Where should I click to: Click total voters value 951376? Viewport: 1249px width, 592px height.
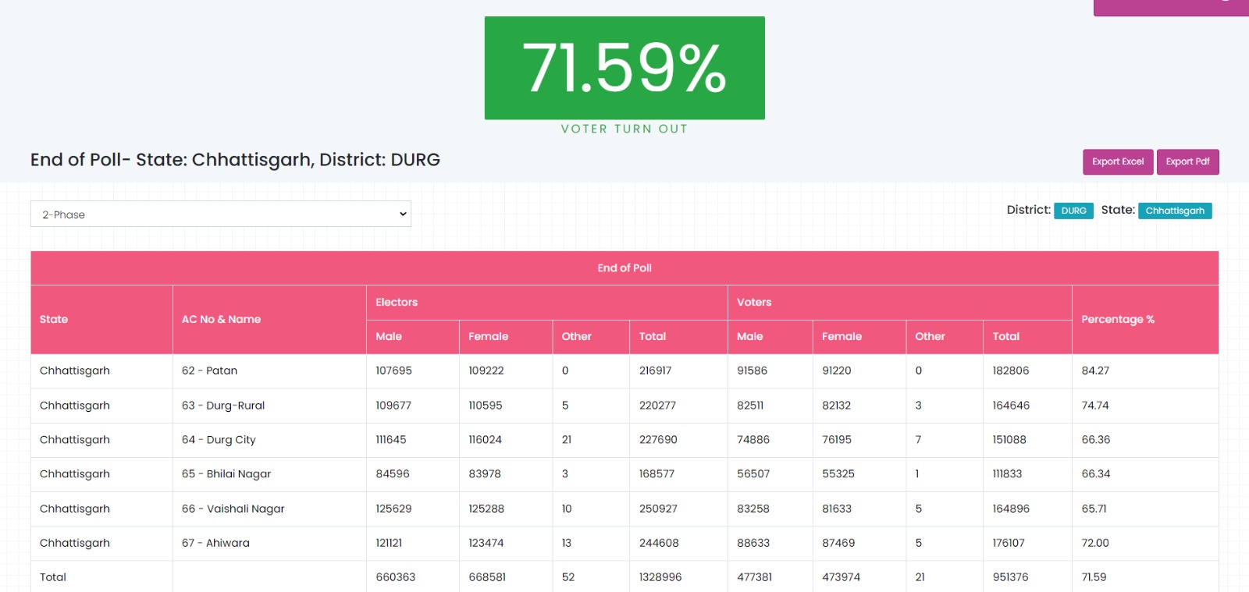point(1010,577)
